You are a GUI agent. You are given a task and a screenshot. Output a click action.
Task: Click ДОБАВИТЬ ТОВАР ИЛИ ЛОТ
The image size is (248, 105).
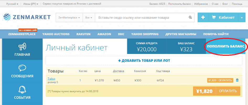(x=144, y=60)
